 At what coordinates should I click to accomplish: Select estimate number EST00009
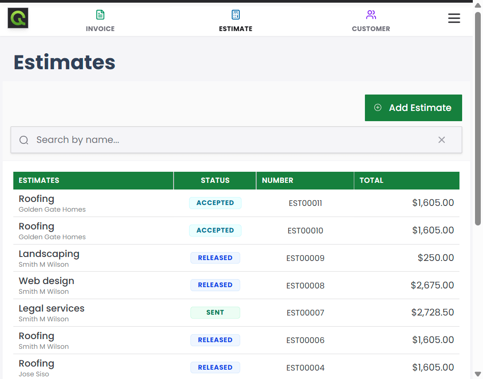[x=305, y=258]
